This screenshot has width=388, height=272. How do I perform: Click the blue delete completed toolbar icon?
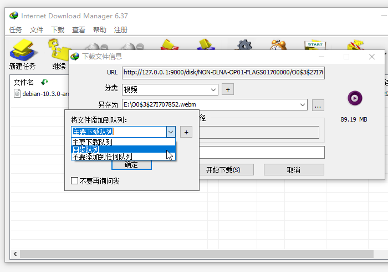pos(206,45)
